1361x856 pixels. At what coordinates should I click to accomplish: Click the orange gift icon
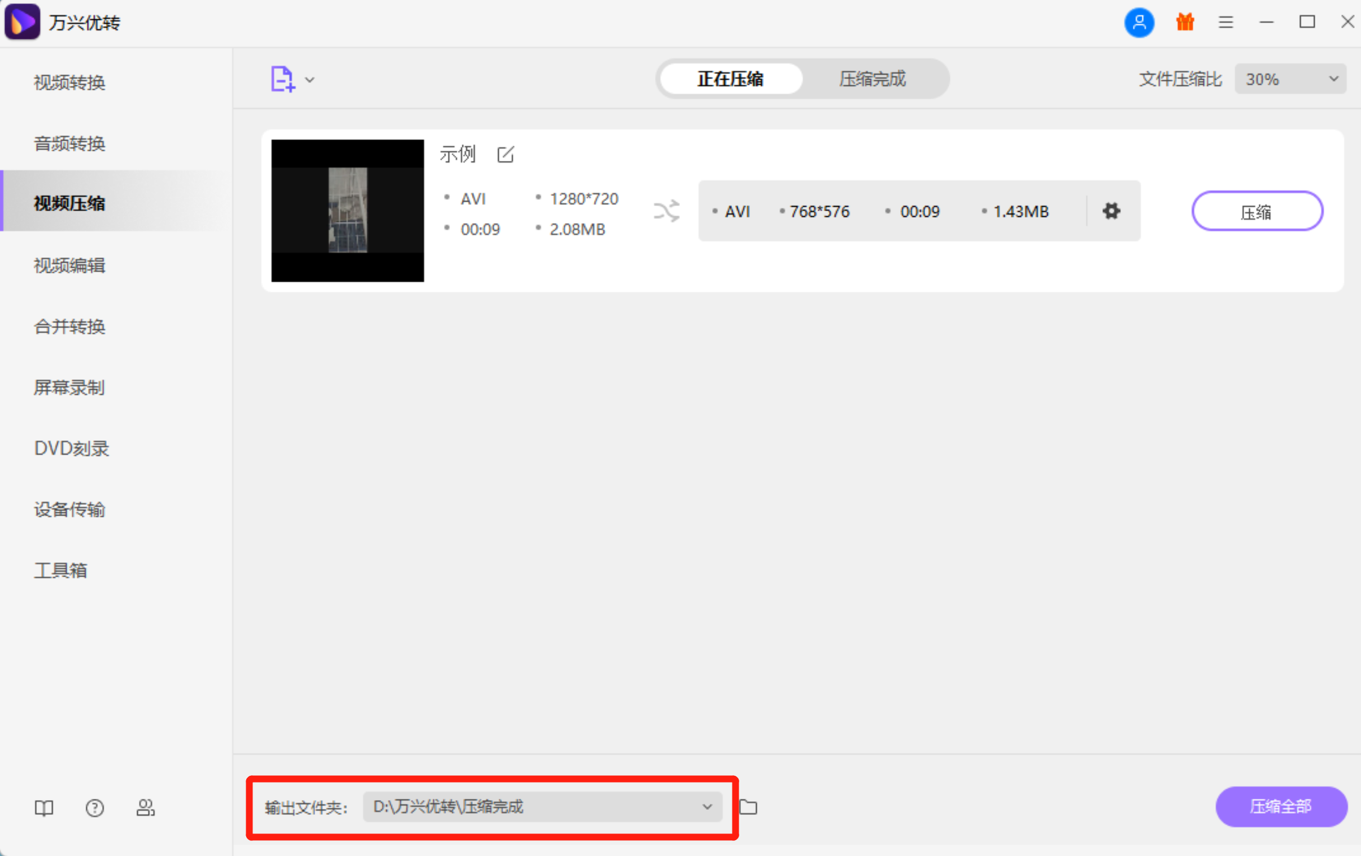click(1185, 23)
